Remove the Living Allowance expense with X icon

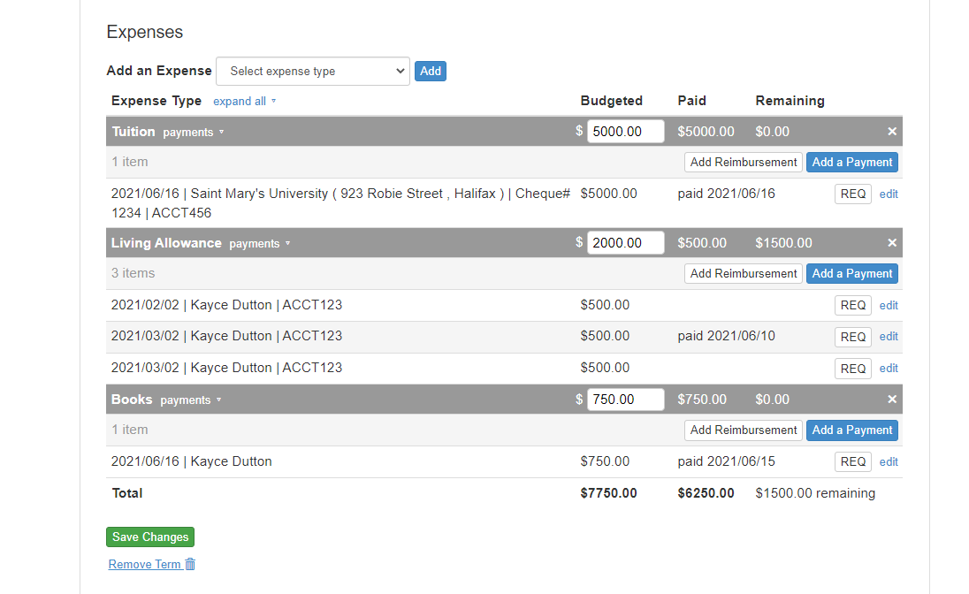point(892,243)
